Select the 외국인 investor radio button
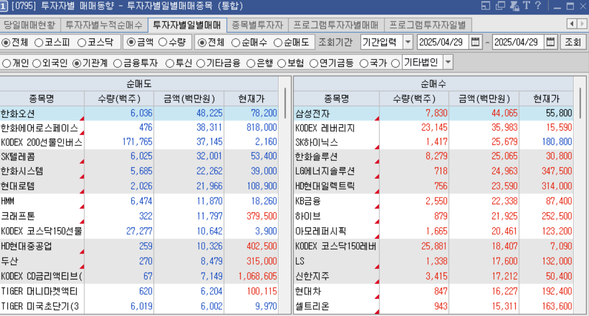This screenshot has width=589, height=316. [x=37, y=64]
